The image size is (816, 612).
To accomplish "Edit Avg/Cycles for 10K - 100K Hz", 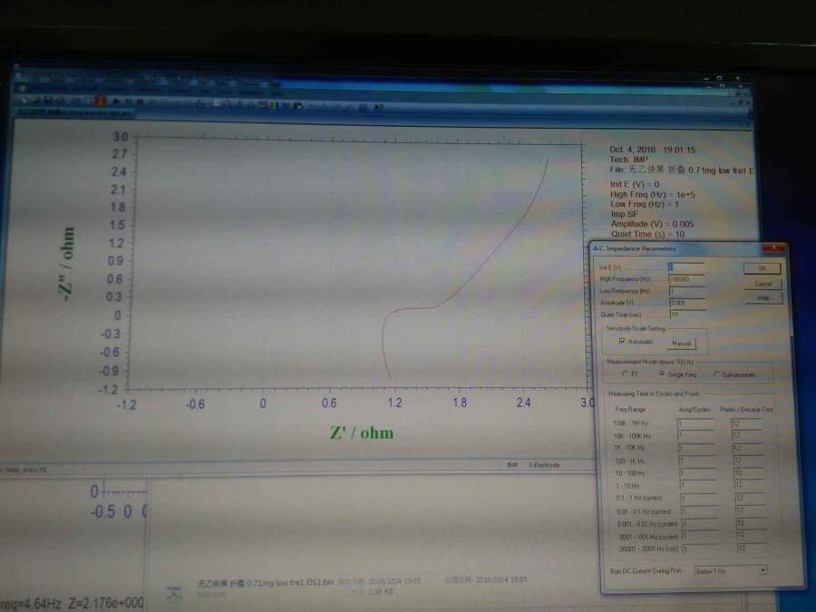I will (x=695, y=435).
